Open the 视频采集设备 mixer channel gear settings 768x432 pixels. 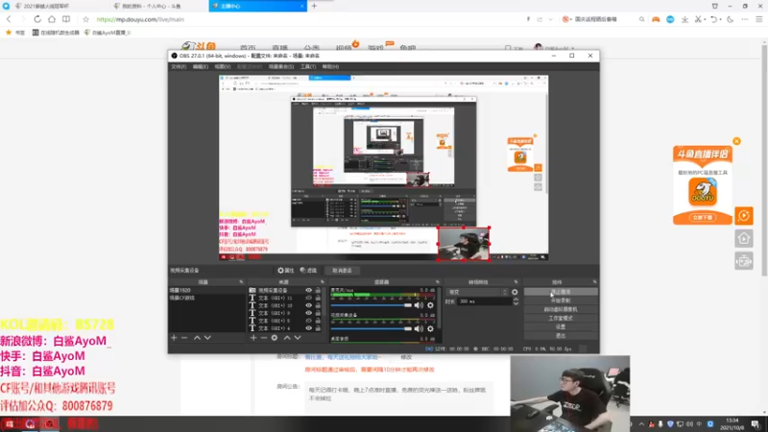coord(430,328)
